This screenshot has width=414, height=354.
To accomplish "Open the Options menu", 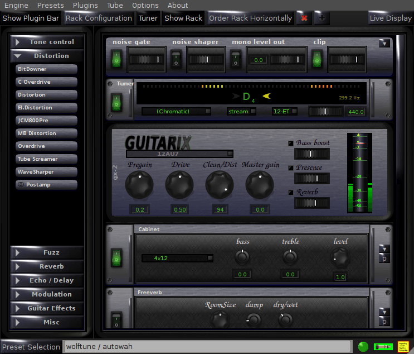I will pos(145,5).
